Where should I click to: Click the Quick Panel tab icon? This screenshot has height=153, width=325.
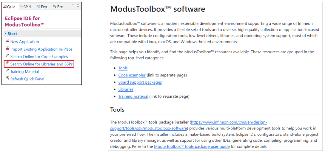pyautogui.click(x=5, y=7)
